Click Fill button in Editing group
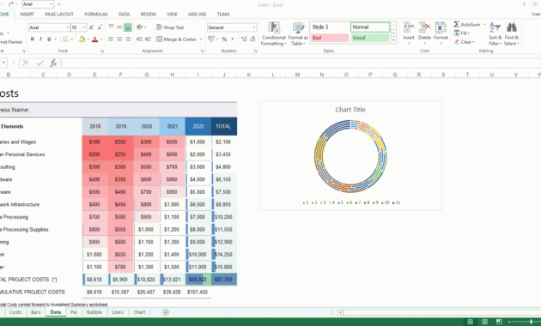541x326 pixels. click(x=462, y=33)
